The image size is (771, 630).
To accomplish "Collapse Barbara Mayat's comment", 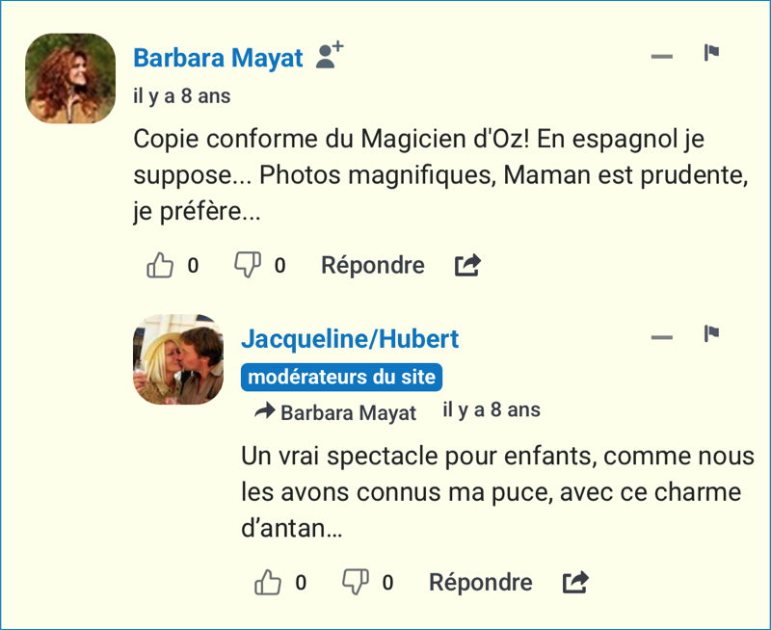I will click(x=661, y=57).
